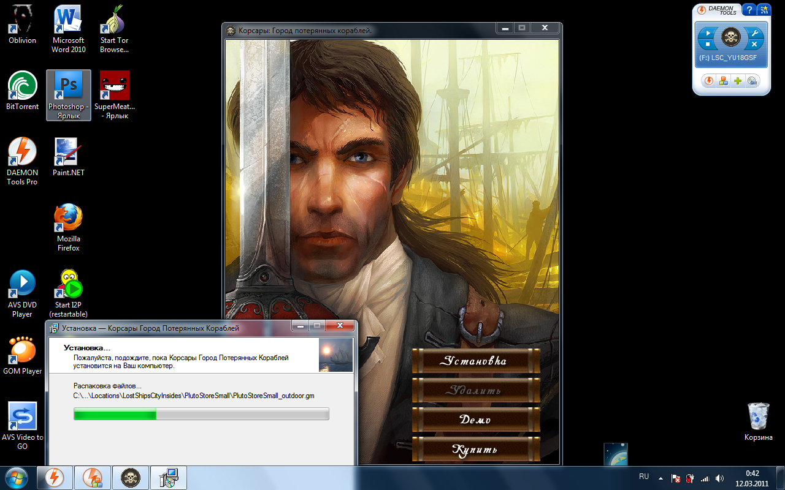
Task: Click the Установка button in launcher
Action: (475, 361)
